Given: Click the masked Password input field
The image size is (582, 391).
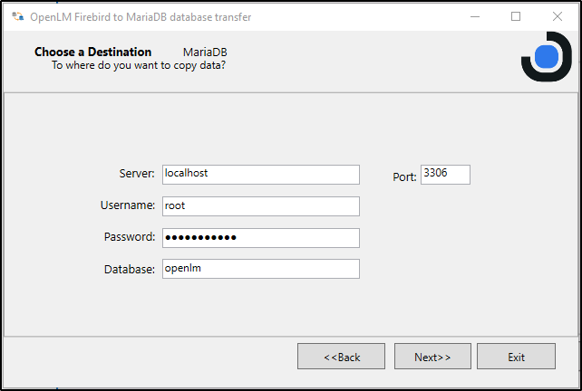Looking at the screenshot, I should pyautogui.click(x=260, y=238).
